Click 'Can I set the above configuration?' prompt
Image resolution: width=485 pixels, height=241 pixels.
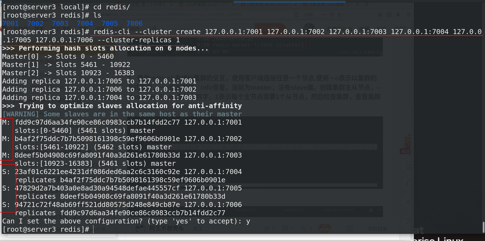point(126,221)
